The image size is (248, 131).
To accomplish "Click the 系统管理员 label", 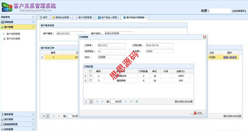I will click(x=239, y=11).
